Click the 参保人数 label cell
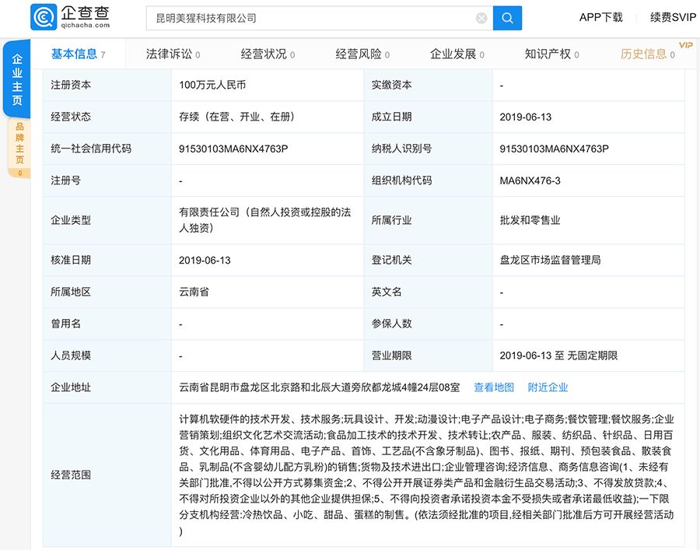700x550 pixels. click(x=428, y=324)
